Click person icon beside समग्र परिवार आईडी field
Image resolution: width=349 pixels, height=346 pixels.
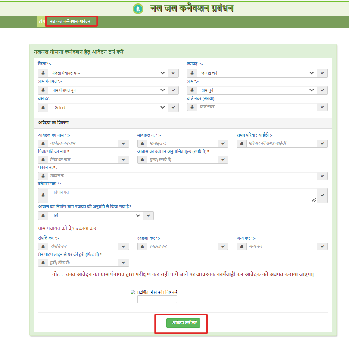click(242, 143)
